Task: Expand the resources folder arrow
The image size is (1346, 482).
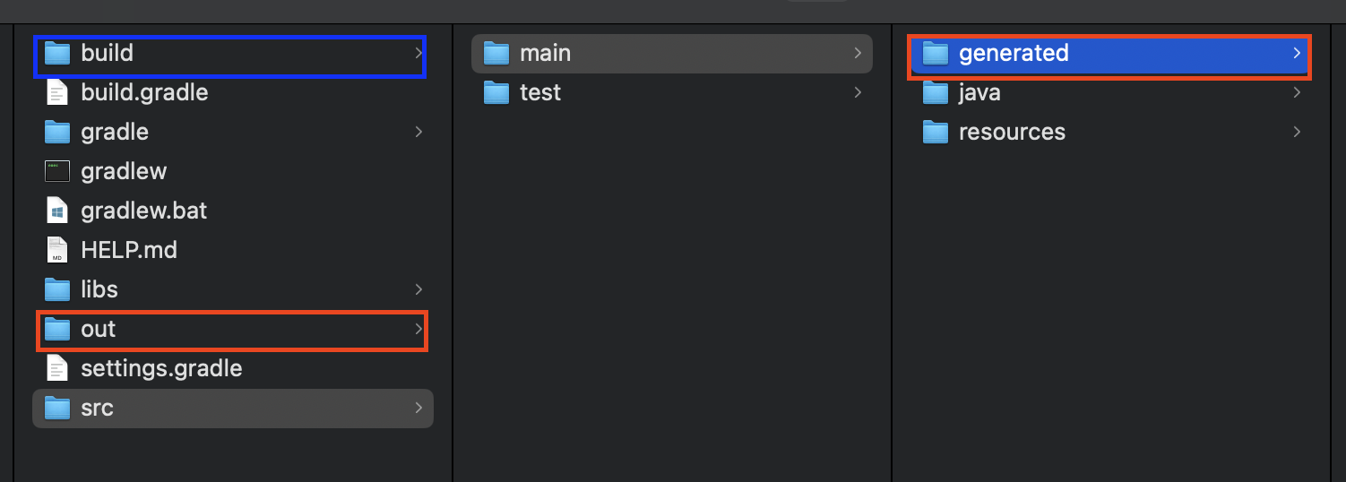Action: 1297,132
